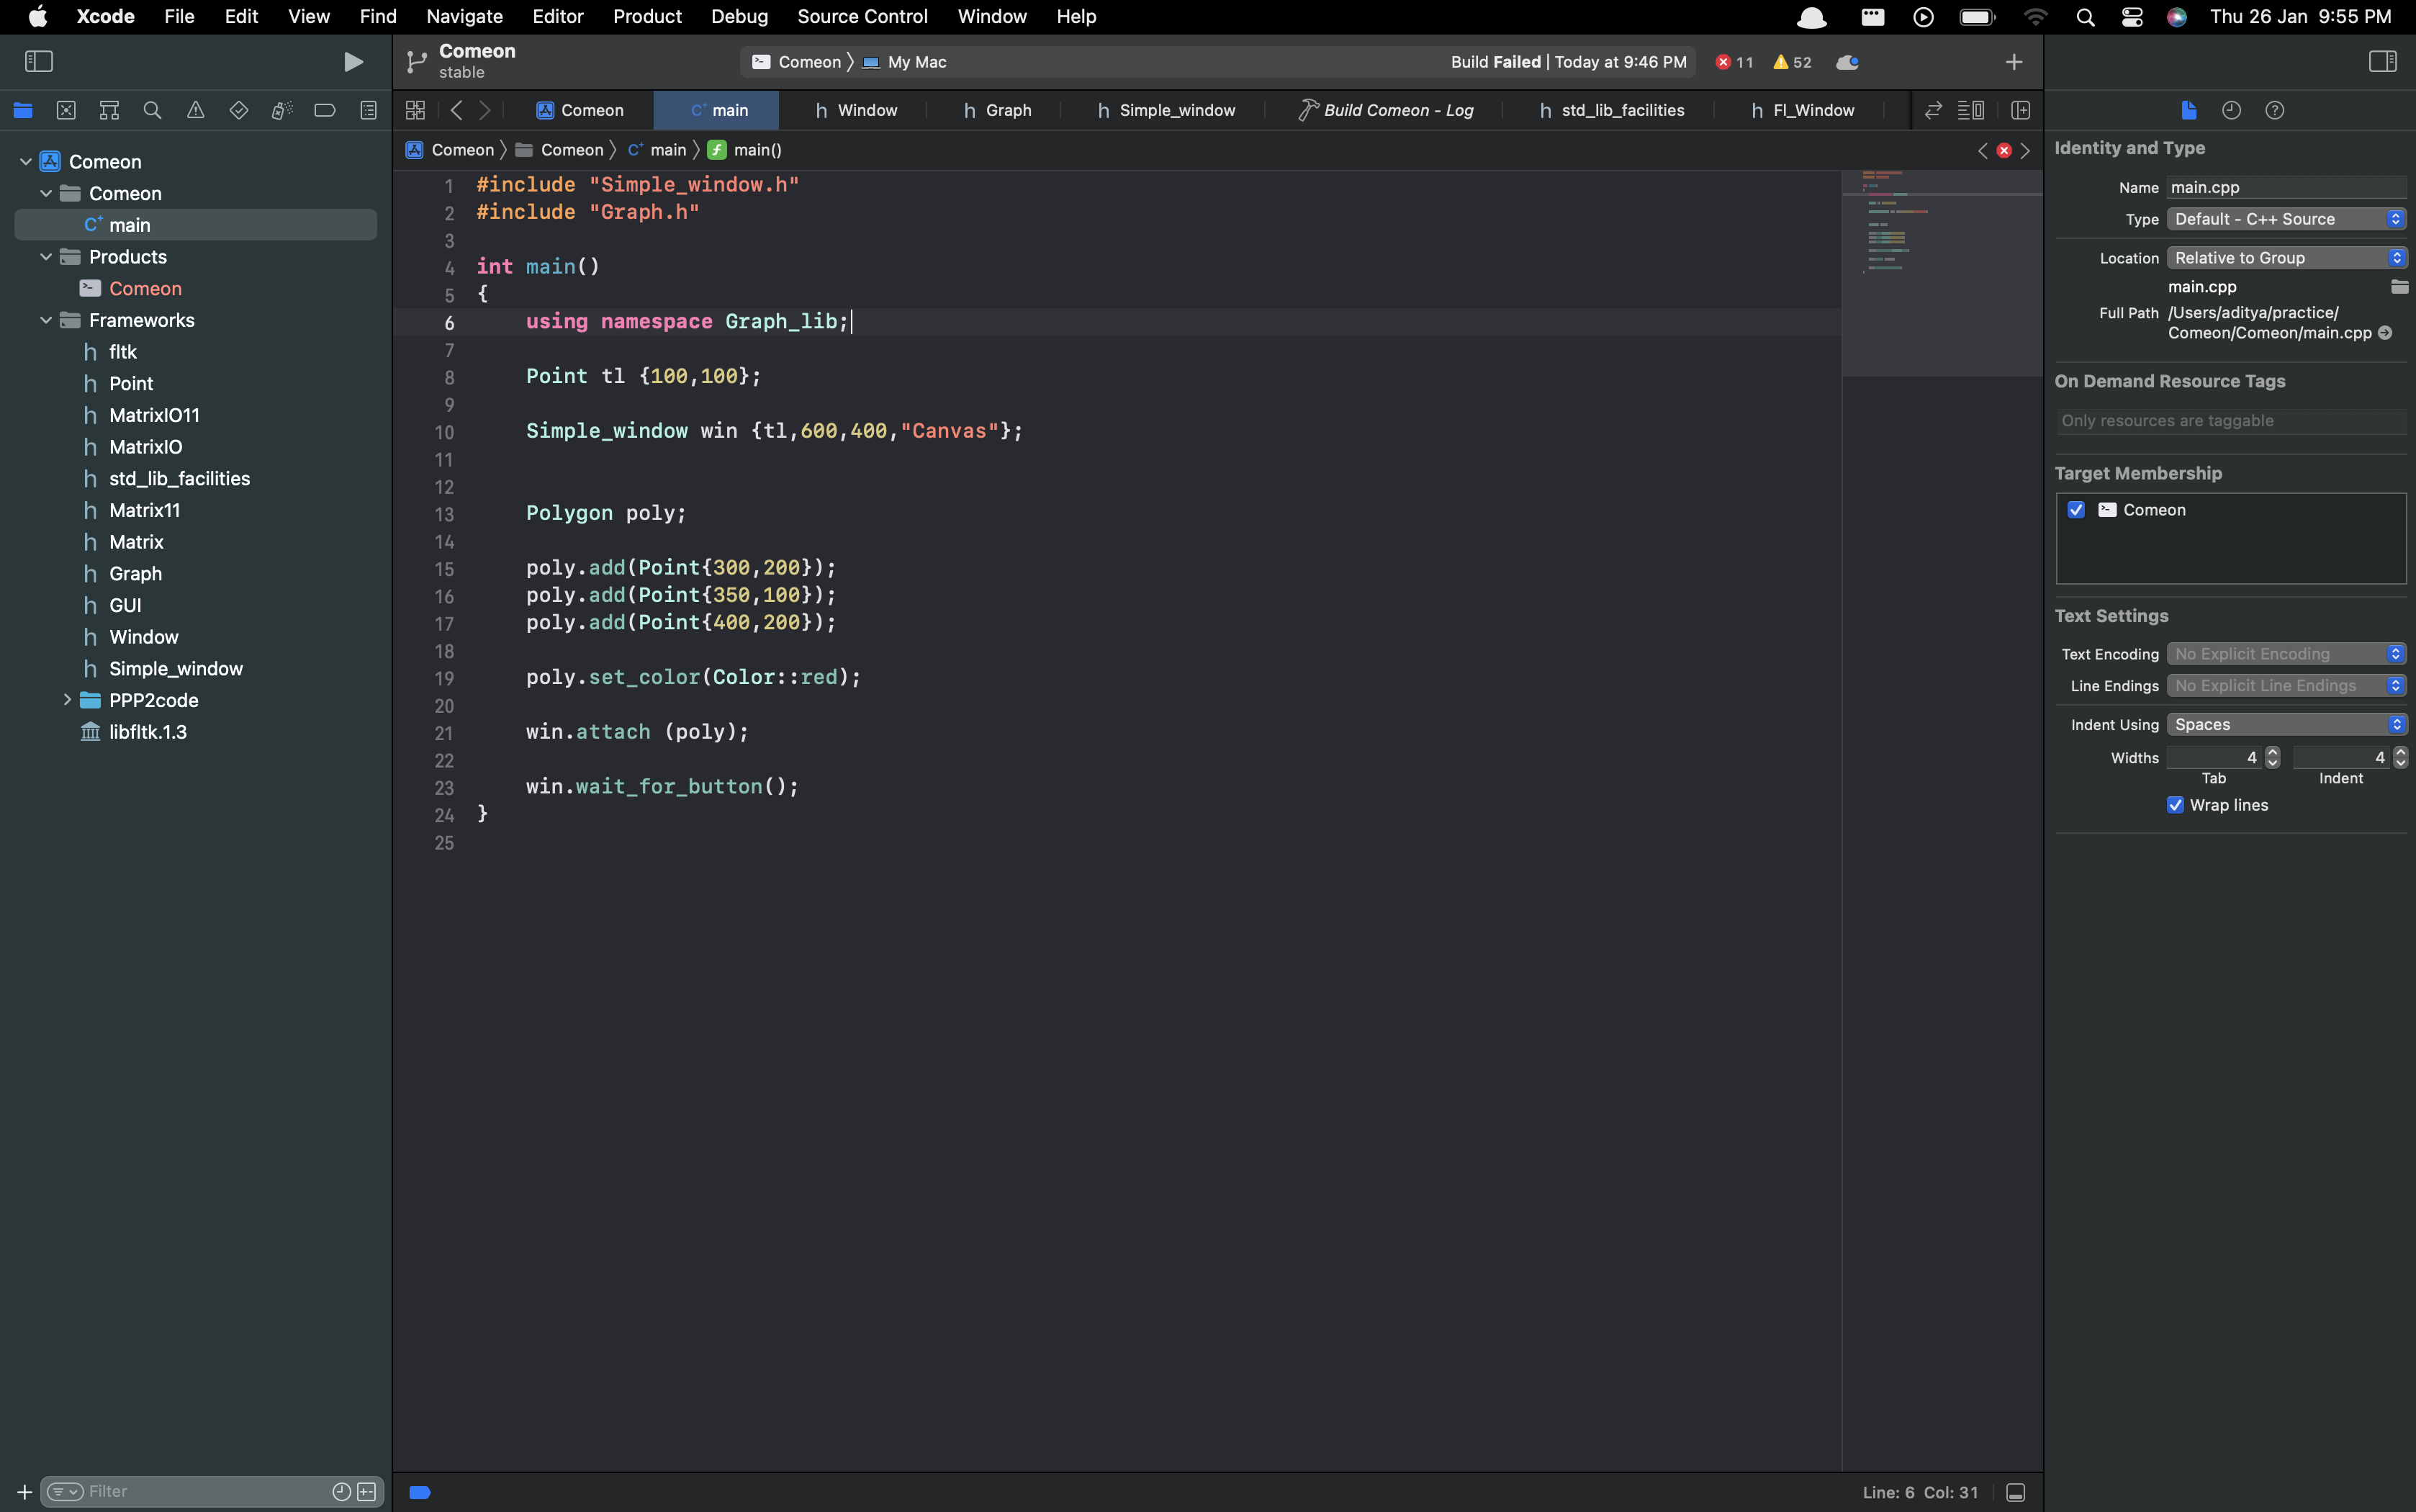Open the Find navigator magnifier icon

pyautogui.click(x=152, y=110)
